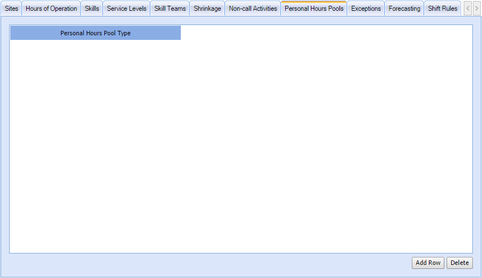Click empty panel space left of Add Row

click(205, 263)
